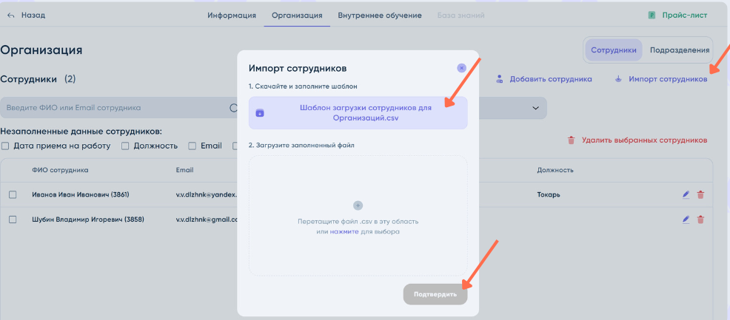Toggle the Дата приема на работу checkbox
Screen dimensions: 730x320
(5, 146)
